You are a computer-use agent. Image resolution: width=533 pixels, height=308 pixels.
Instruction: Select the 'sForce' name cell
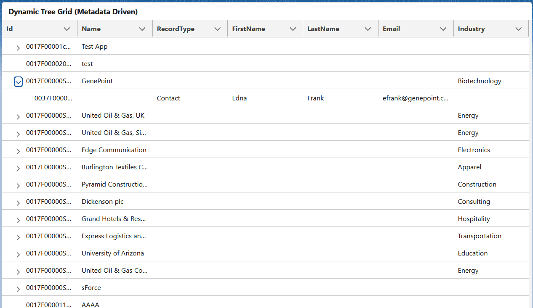pyautogui.click(x=91, y=288)
